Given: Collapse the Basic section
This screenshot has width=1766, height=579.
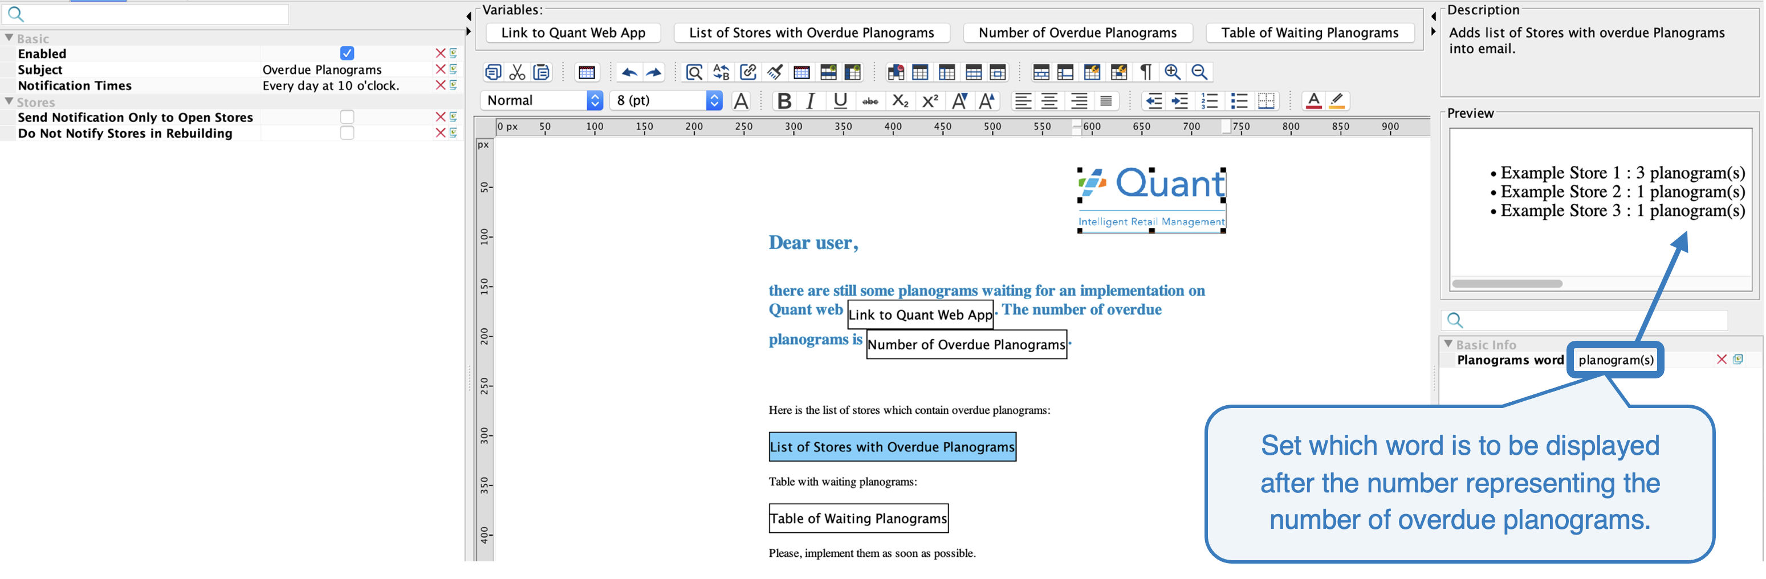Looking at the screenshot, I should click(9, 38).
